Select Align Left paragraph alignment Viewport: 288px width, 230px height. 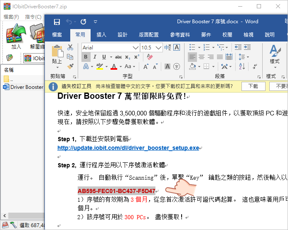(x=192, y=57)
